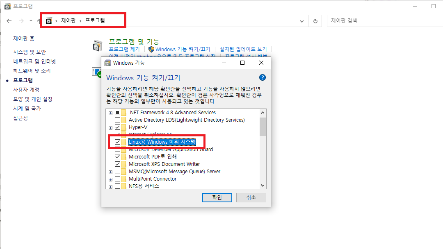
Task: Click the features list scroll up arrow
Action: pyautogui.click(x=263, y=113)
